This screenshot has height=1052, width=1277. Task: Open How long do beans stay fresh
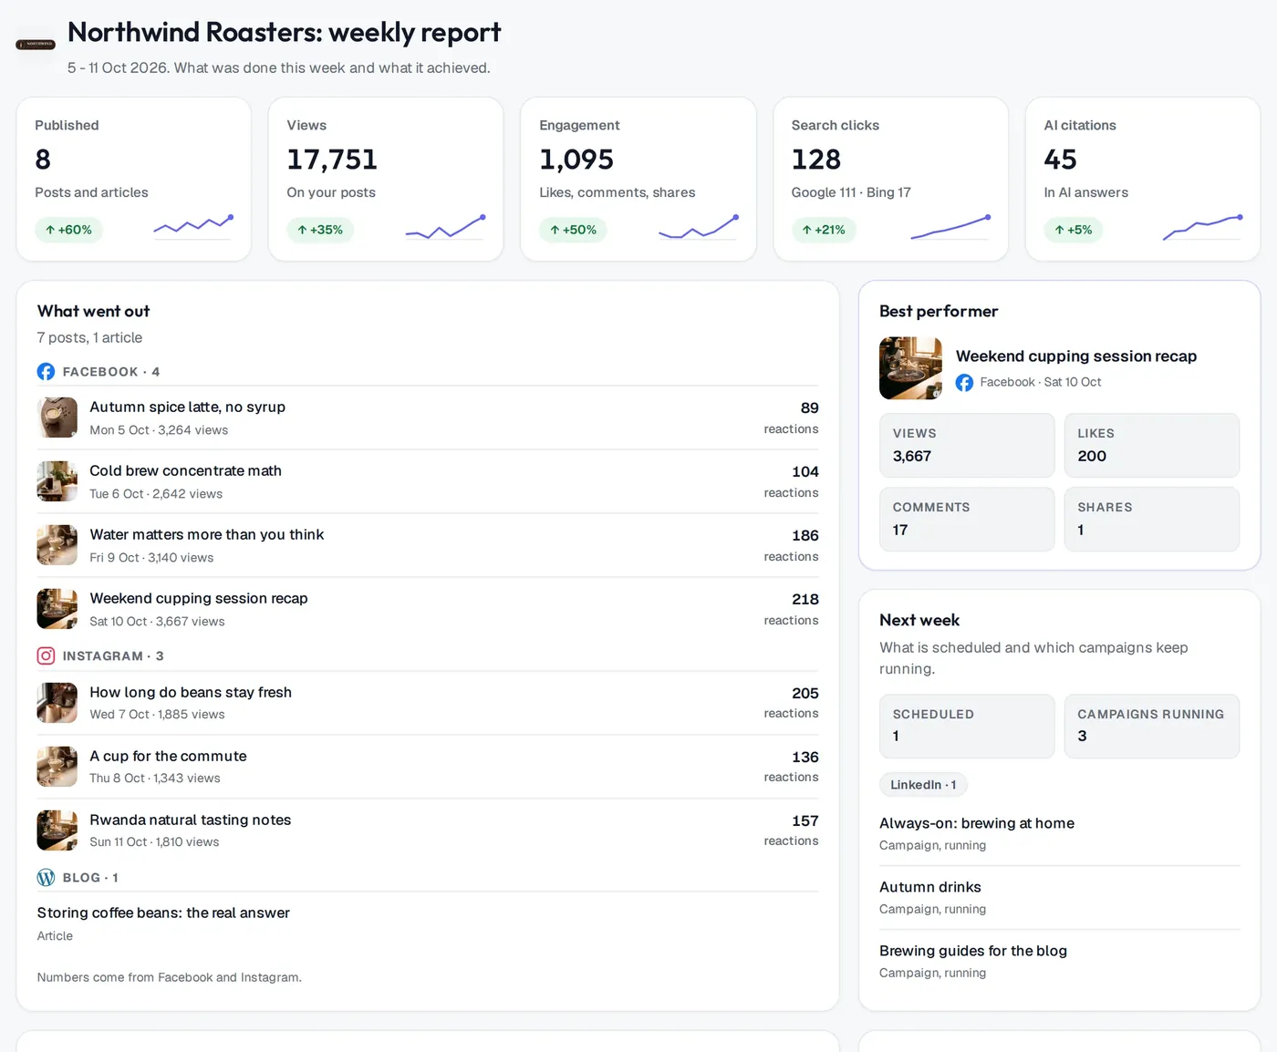coord(428,703)
